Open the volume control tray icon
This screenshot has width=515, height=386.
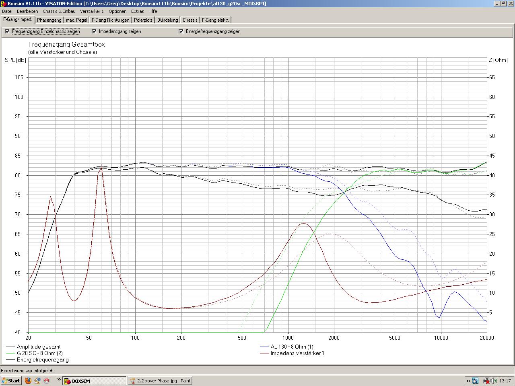click(x=493, y=381)
